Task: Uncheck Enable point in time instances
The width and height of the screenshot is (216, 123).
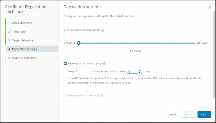Action: pyautogui.click(x=65, y=64)
